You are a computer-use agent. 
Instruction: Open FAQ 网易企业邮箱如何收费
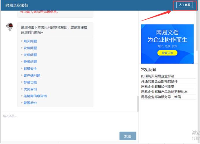point(158,86)
